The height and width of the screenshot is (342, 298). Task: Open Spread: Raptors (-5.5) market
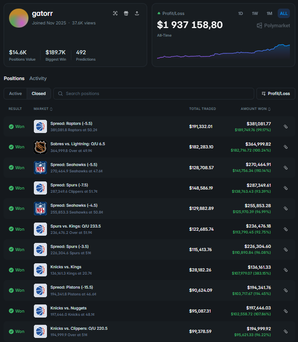coord(71,123)
